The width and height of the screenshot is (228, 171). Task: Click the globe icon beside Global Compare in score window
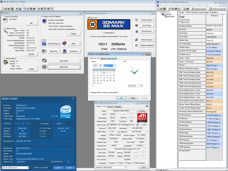[x=137, y=40]
